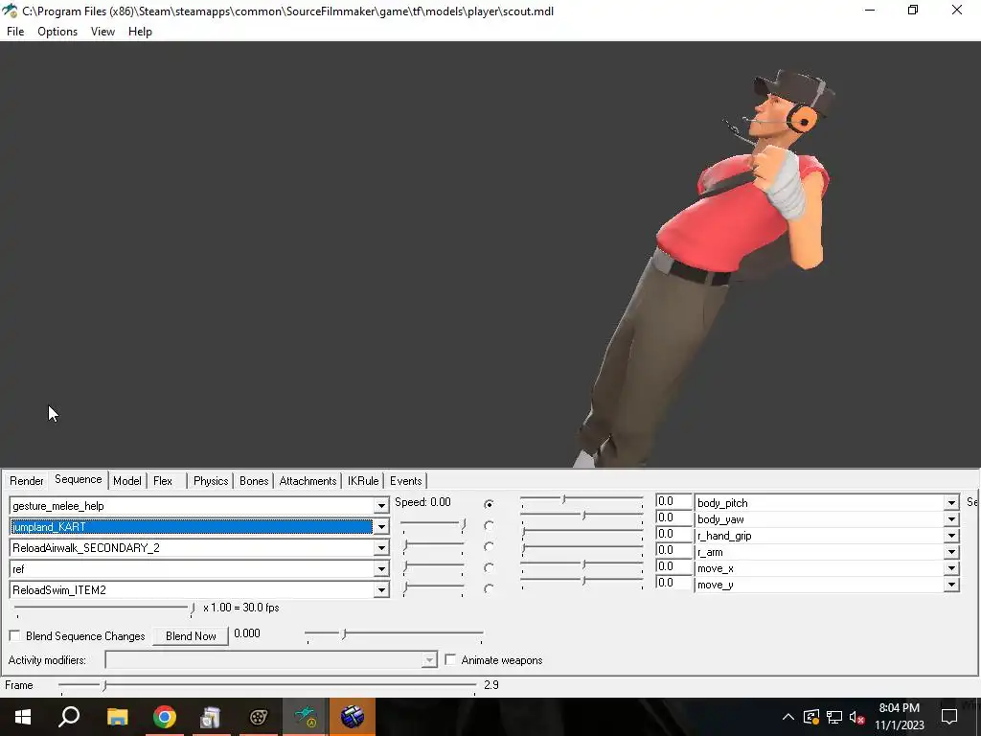The height and width of the screenshot is (736, 981).
Task: Open the r_arm parameter dropdown
Action: pyautogui.click(x=951, y=552)
